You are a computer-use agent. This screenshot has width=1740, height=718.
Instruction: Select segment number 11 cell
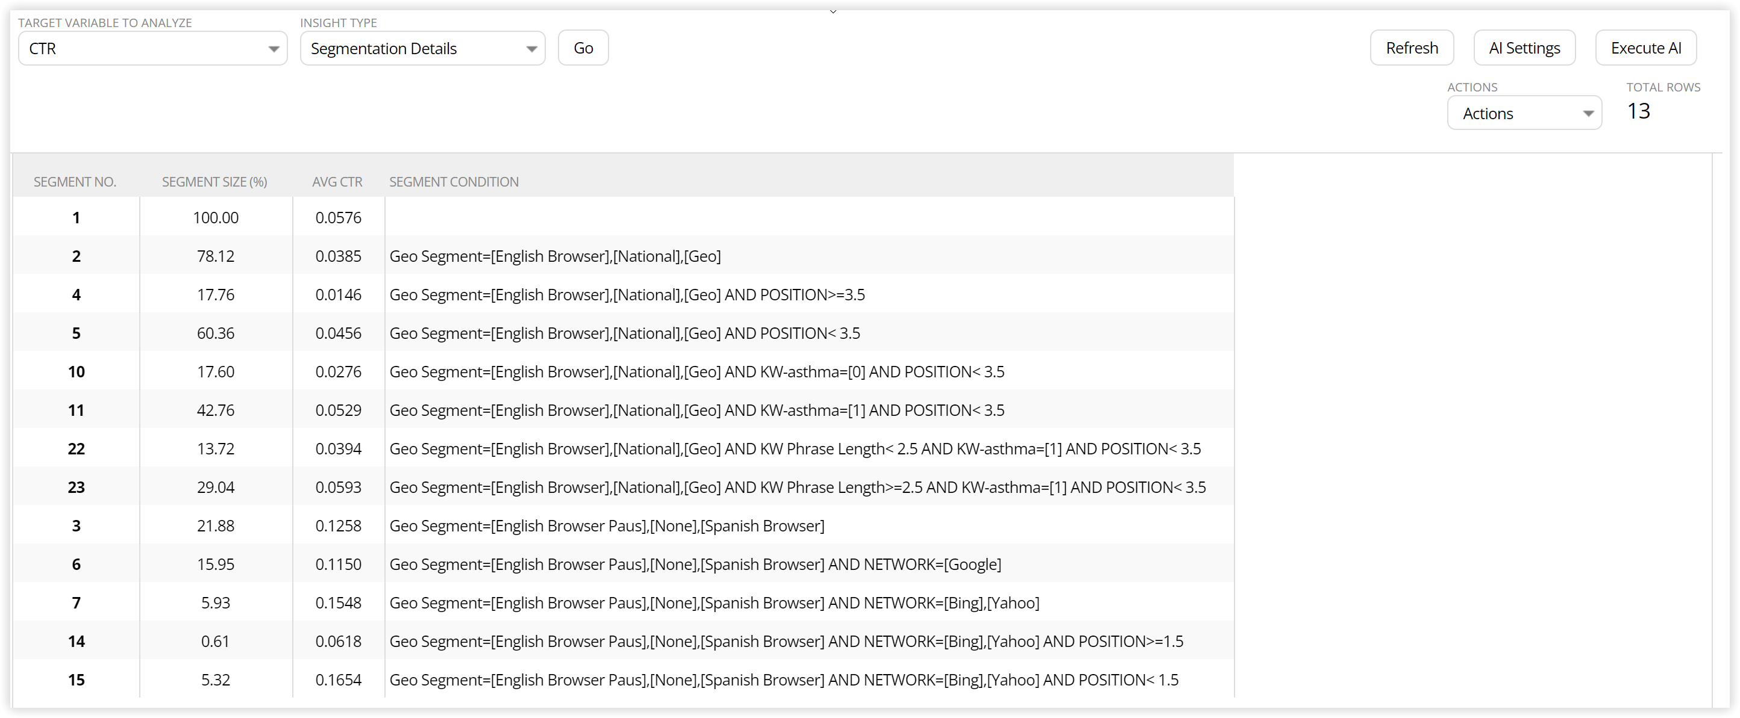click(x=77, y=410)
